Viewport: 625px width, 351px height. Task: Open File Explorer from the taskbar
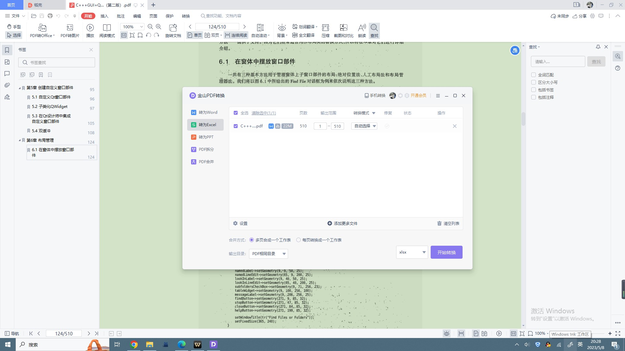149,344
